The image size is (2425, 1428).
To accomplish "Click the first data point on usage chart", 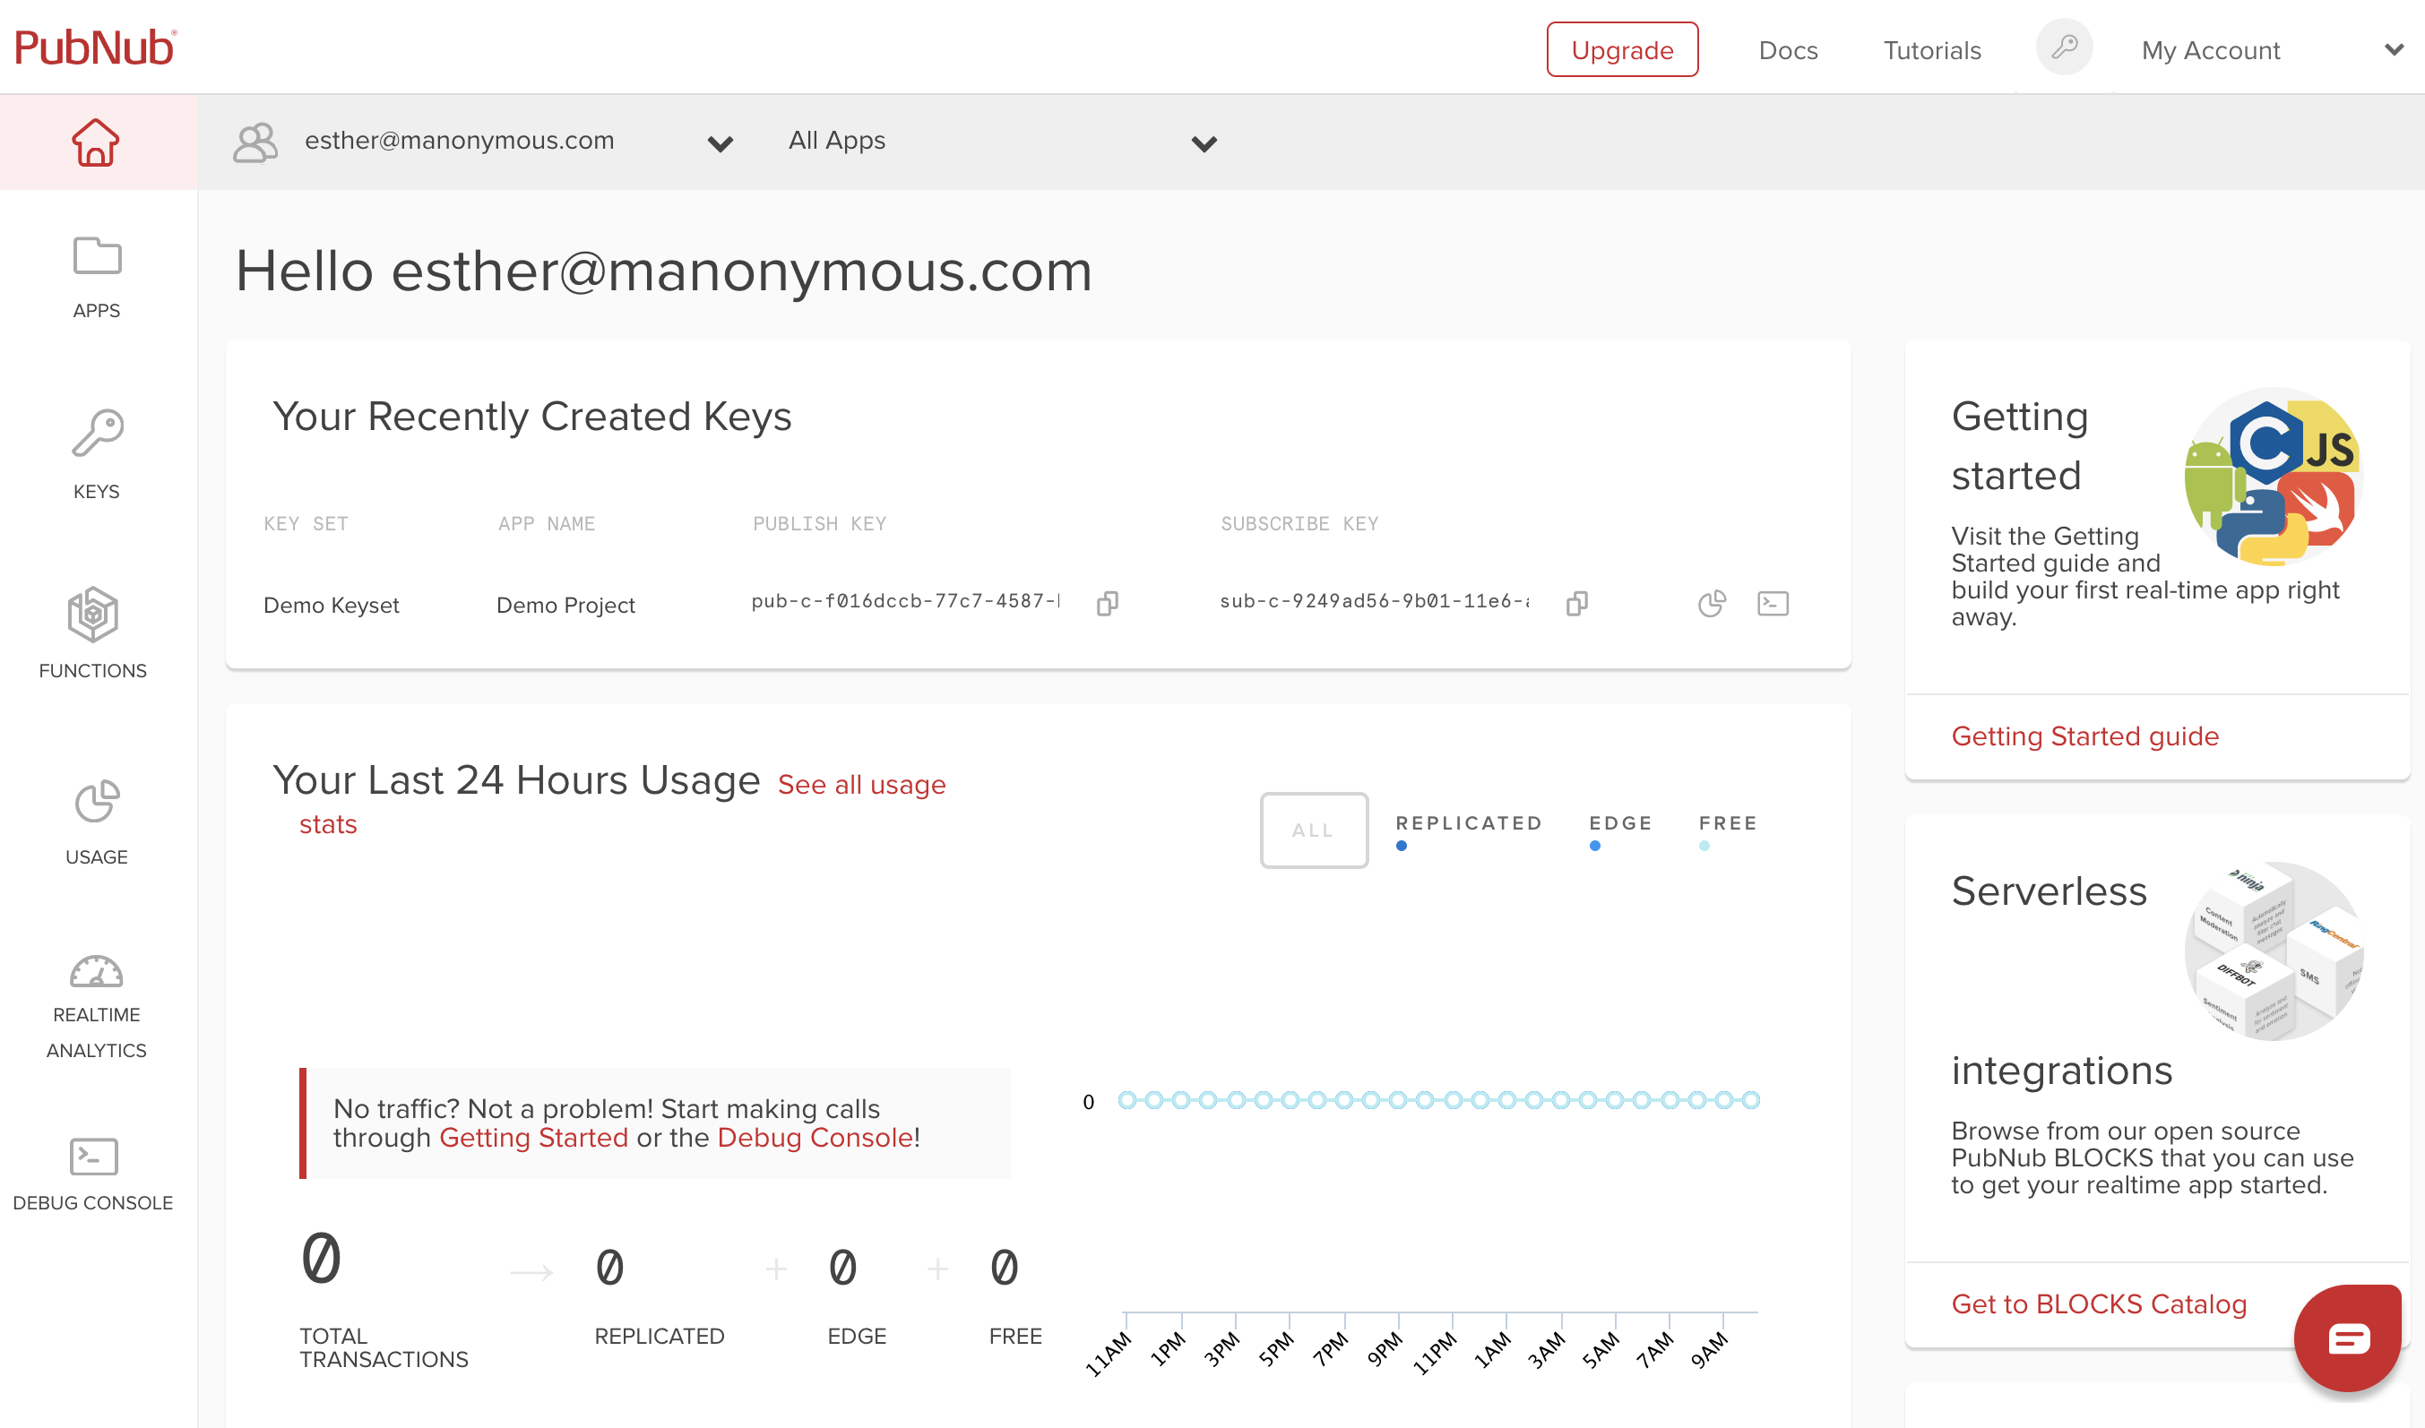I will 1126,1100.
